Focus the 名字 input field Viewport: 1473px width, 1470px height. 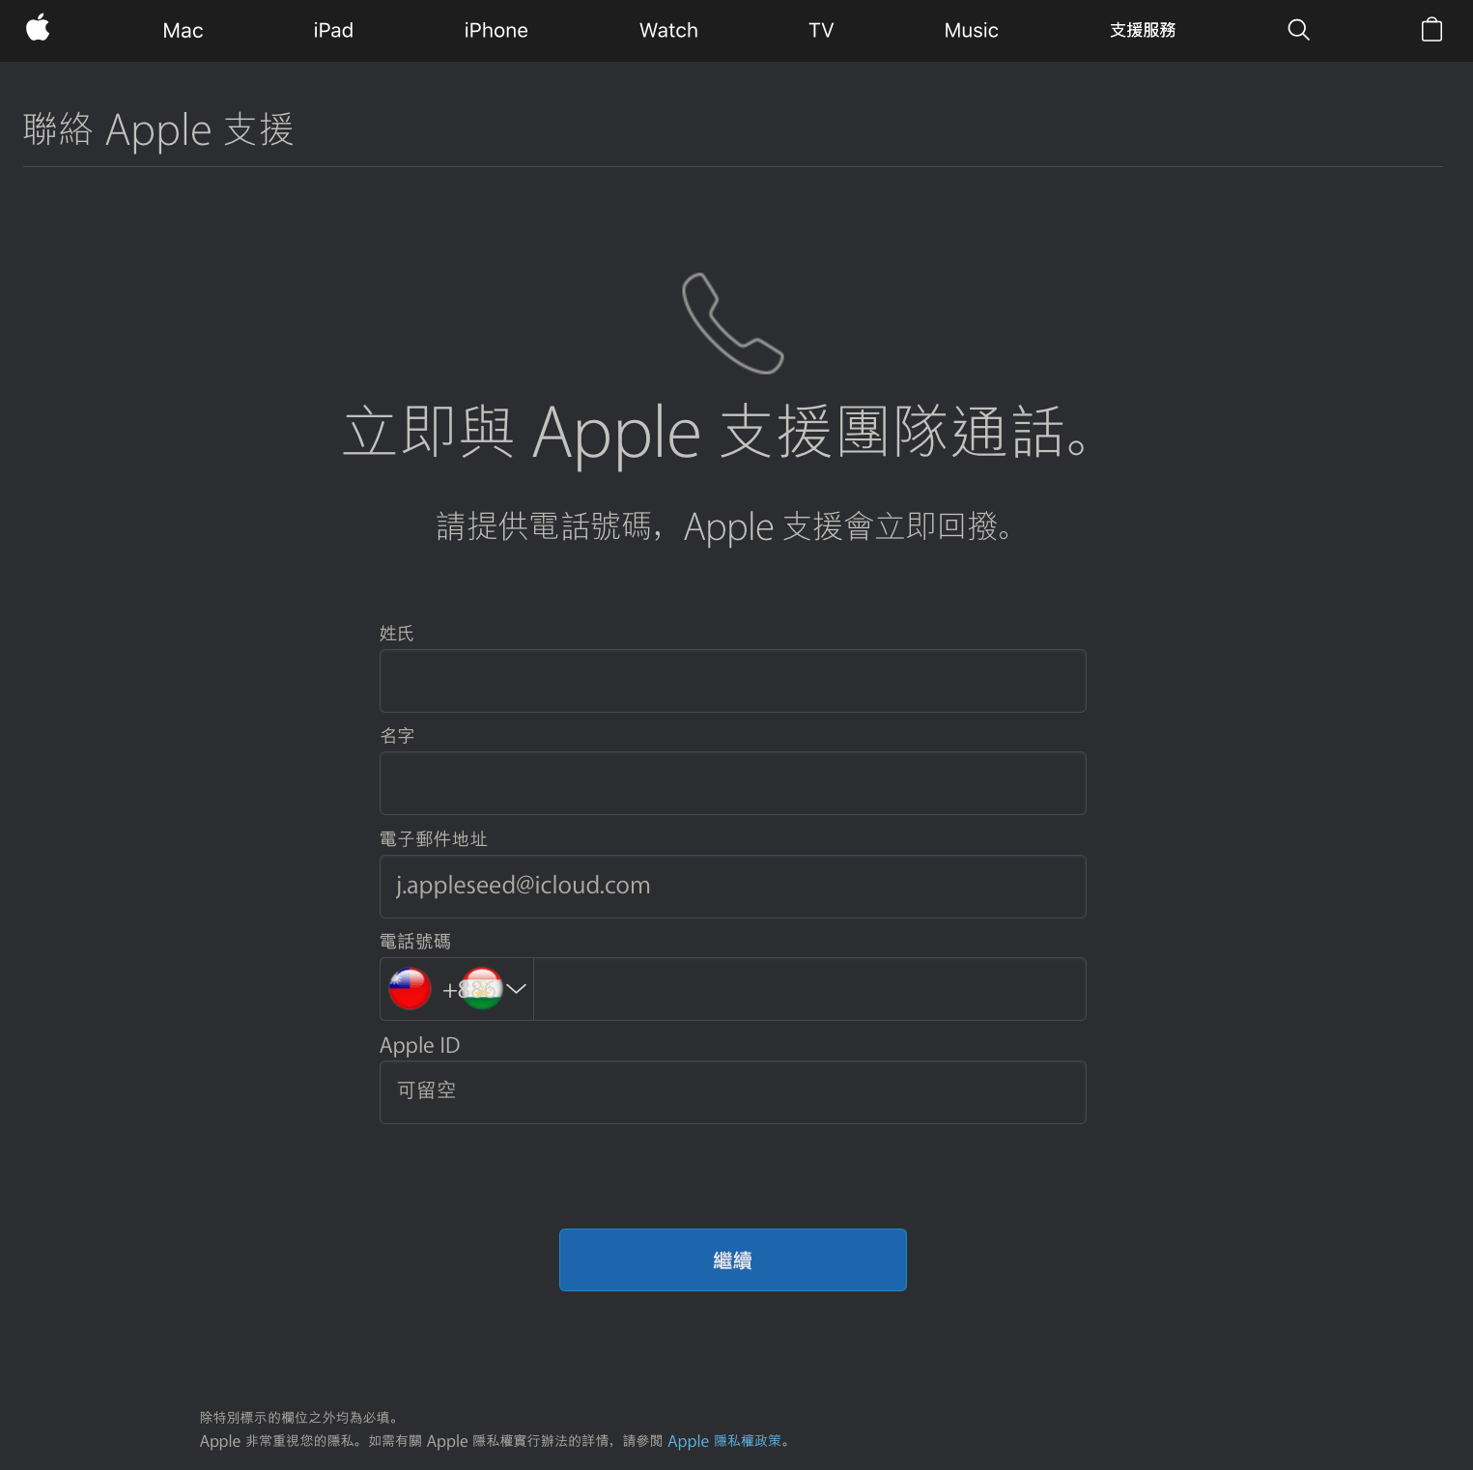732,783
